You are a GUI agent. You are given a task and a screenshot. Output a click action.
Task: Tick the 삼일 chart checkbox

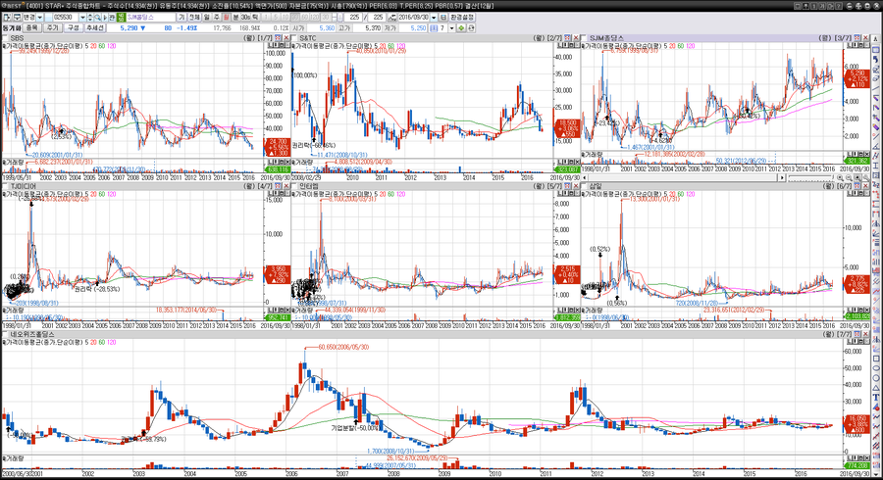coord(585,186)
